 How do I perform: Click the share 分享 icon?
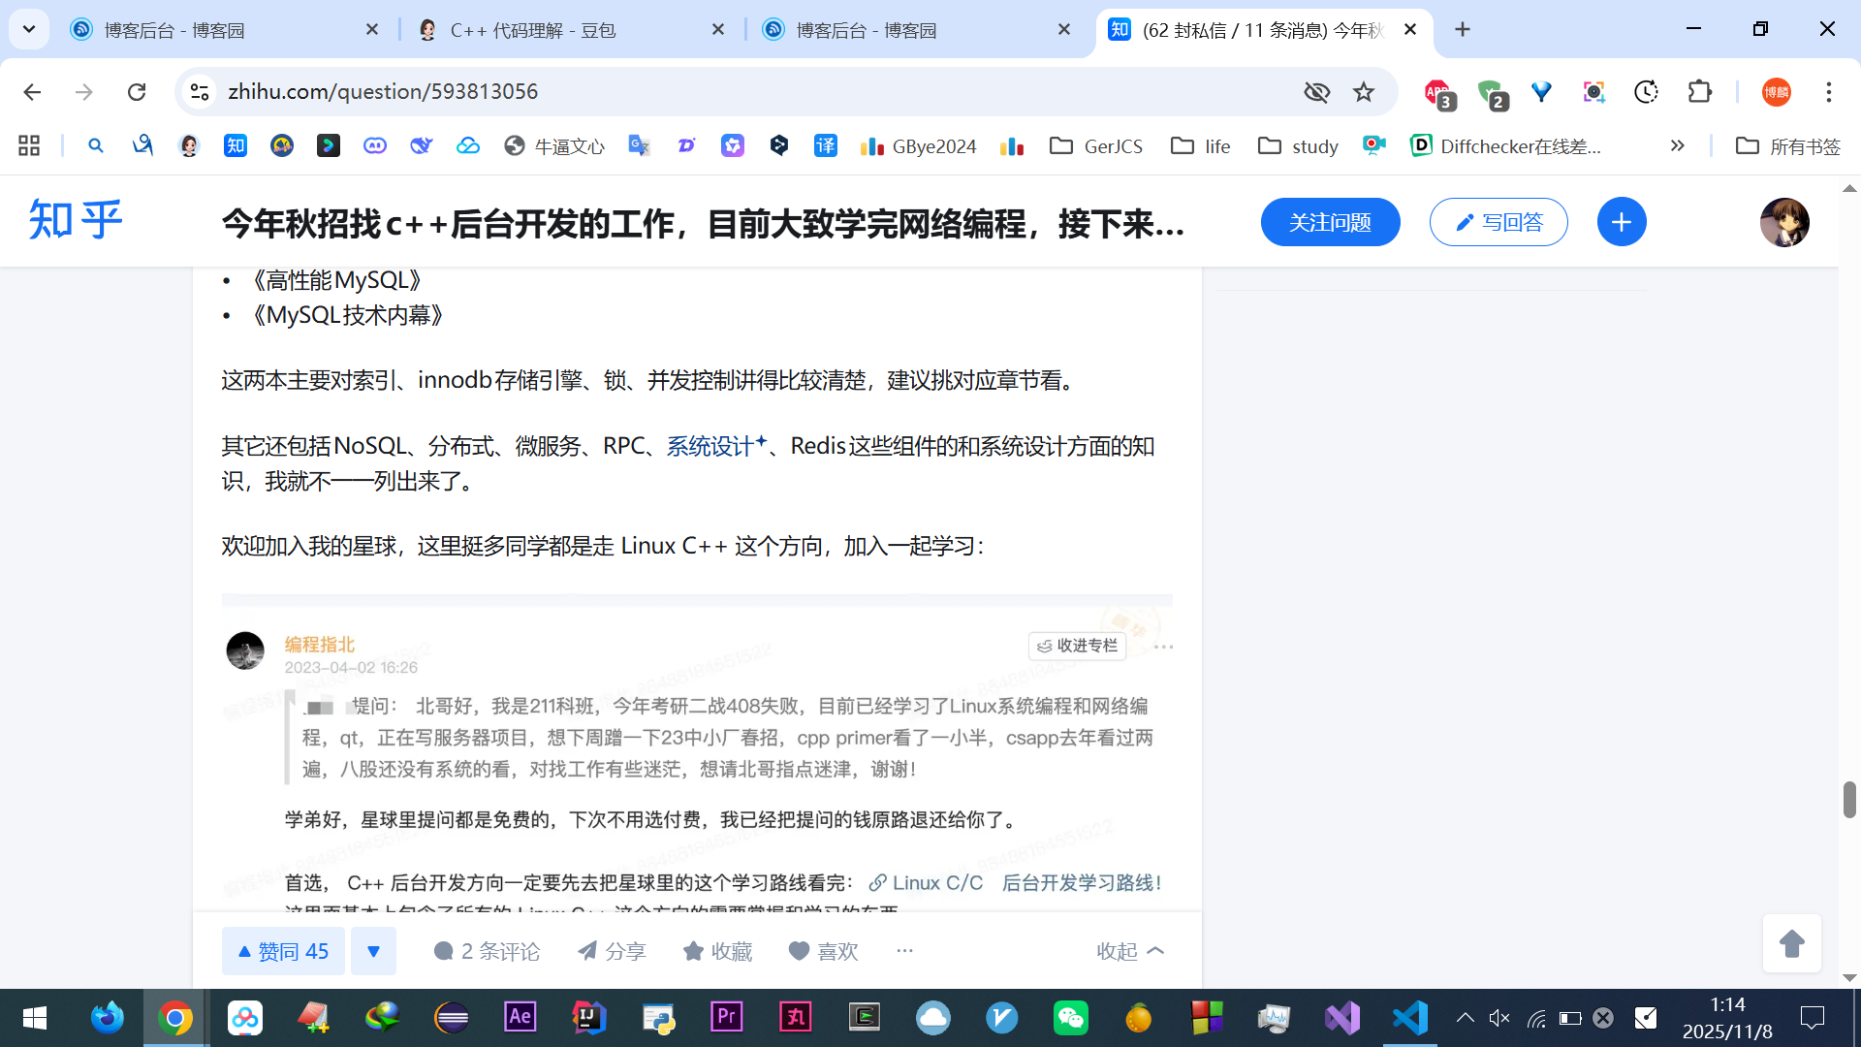[x=612, y=951]
